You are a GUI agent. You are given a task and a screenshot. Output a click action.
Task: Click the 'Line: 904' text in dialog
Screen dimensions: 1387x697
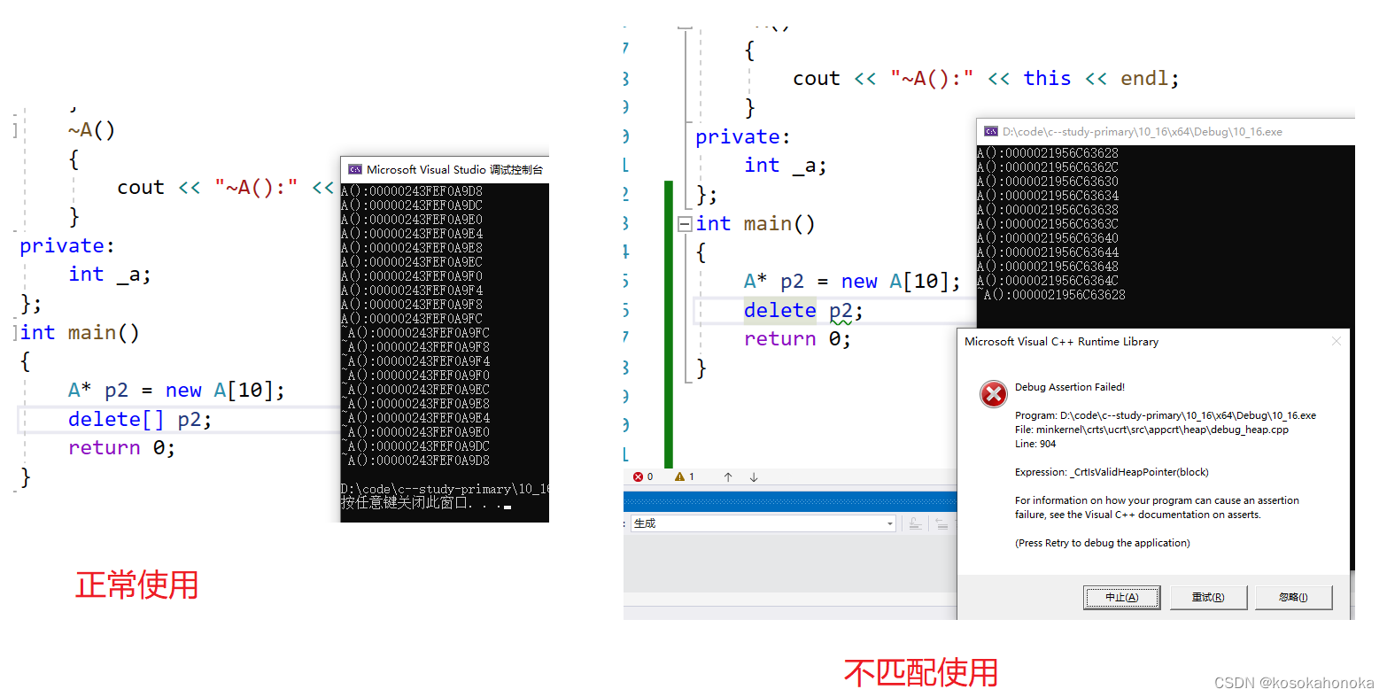coord(1035,444)
